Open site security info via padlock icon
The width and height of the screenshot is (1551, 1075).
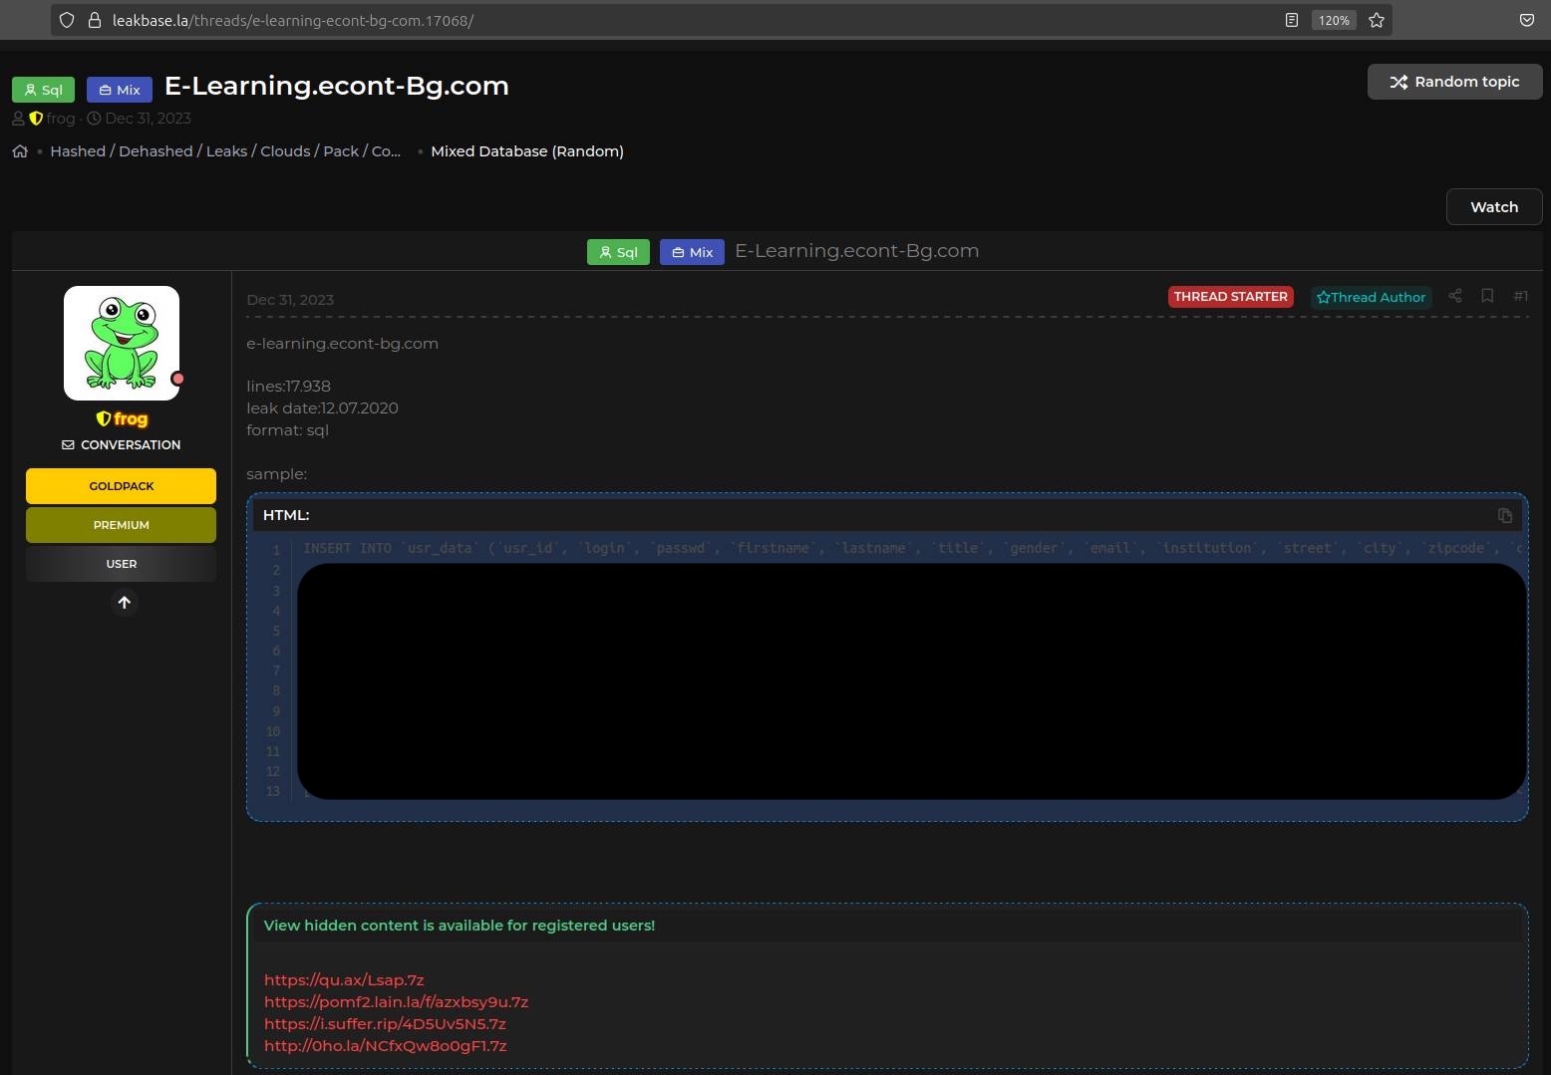pos(95,20)
